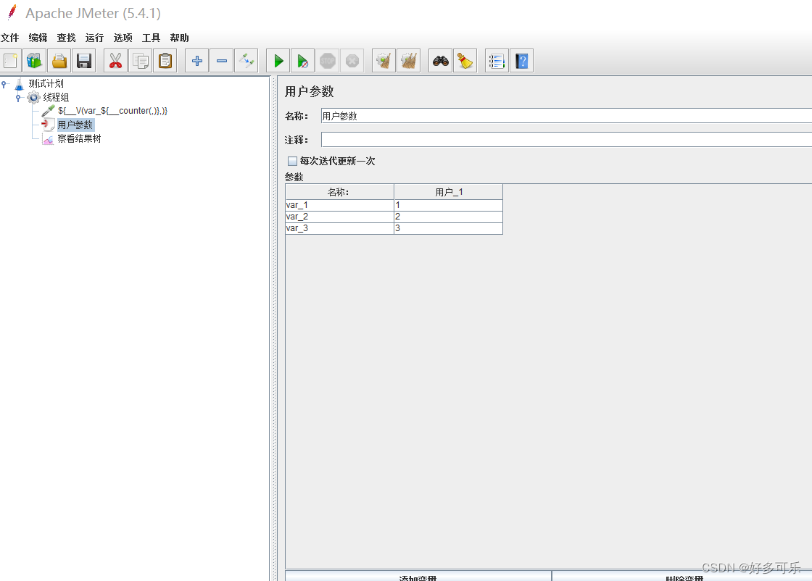Open the Templates icon in toolbar
Viewport: 812px width, 581px height.
(x=34, y=61)
